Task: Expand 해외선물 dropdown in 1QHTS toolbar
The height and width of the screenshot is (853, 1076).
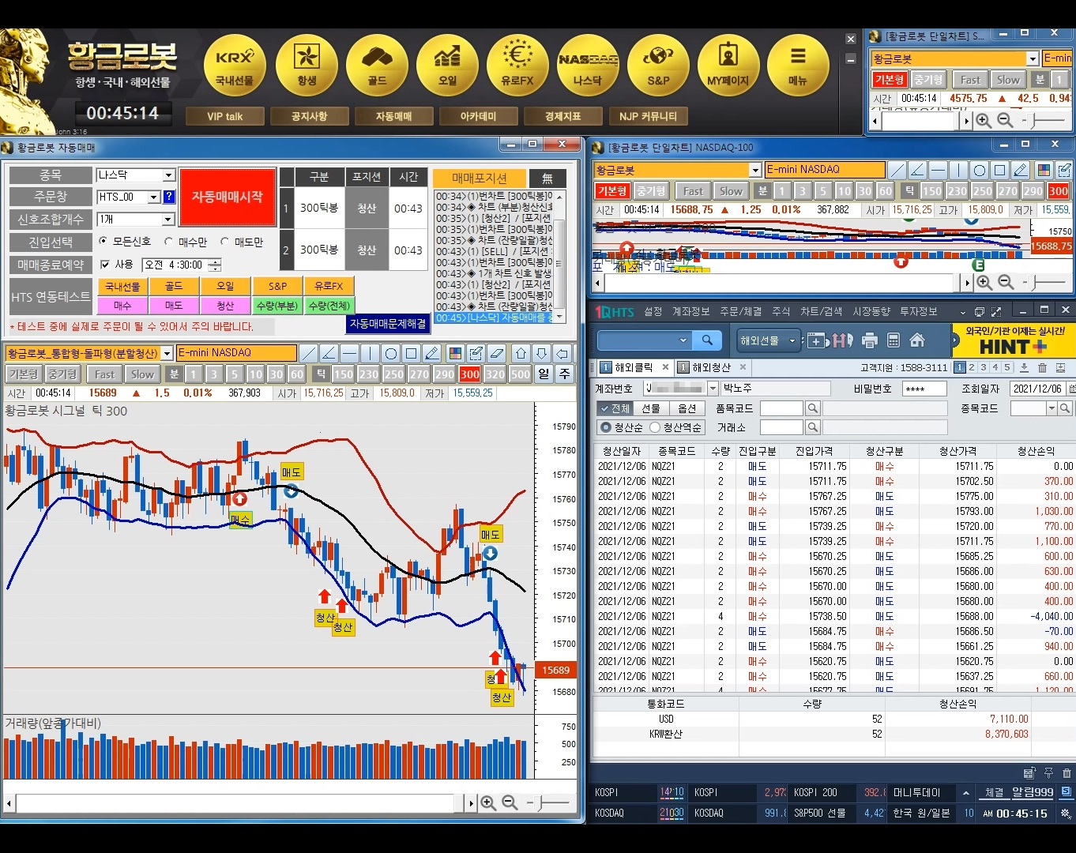Action: (x=792, y=340)
